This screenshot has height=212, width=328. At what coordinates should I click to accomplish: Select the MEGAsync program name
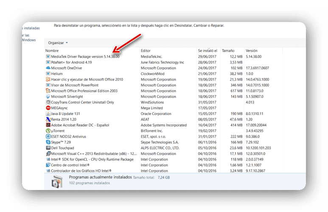(x=59, y=108)
